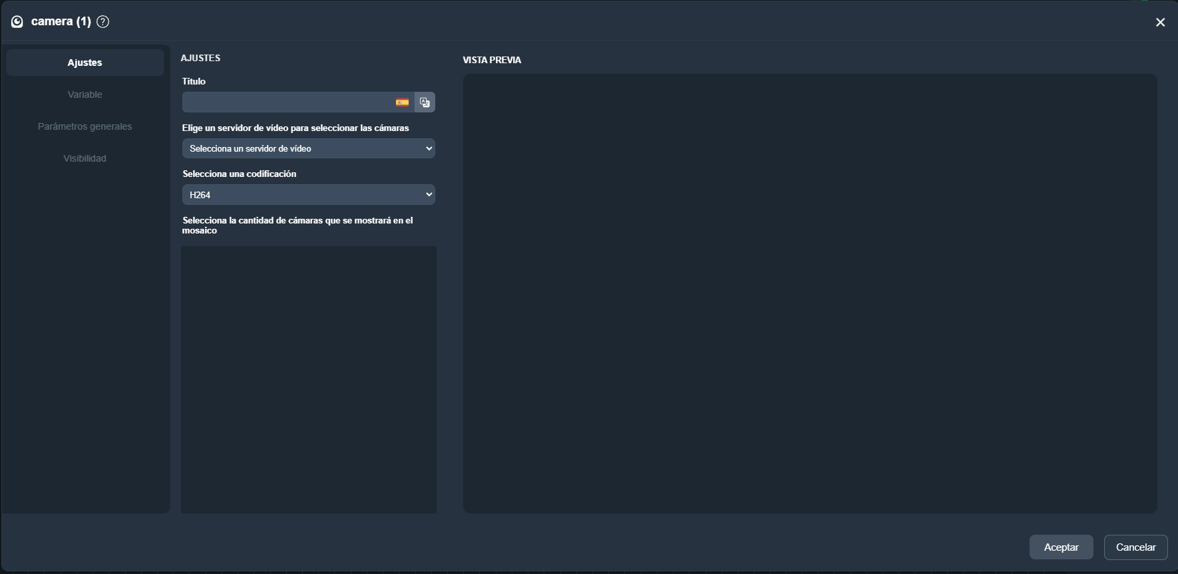
Task: Click the empty mosaic camera count panel
Action: tap(308, 379)
